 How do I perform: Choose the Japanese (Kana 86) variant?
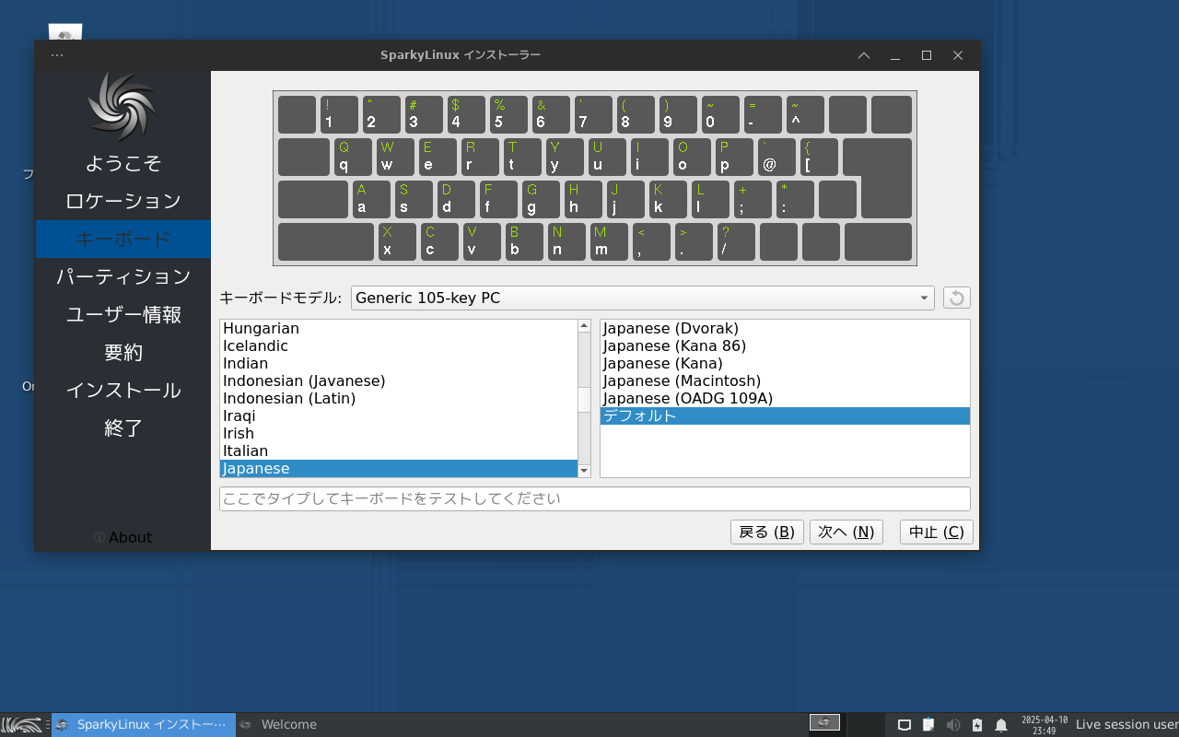[x=785, y=345]
